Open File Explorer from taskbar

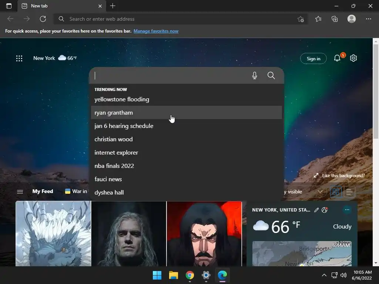(173, 275)
